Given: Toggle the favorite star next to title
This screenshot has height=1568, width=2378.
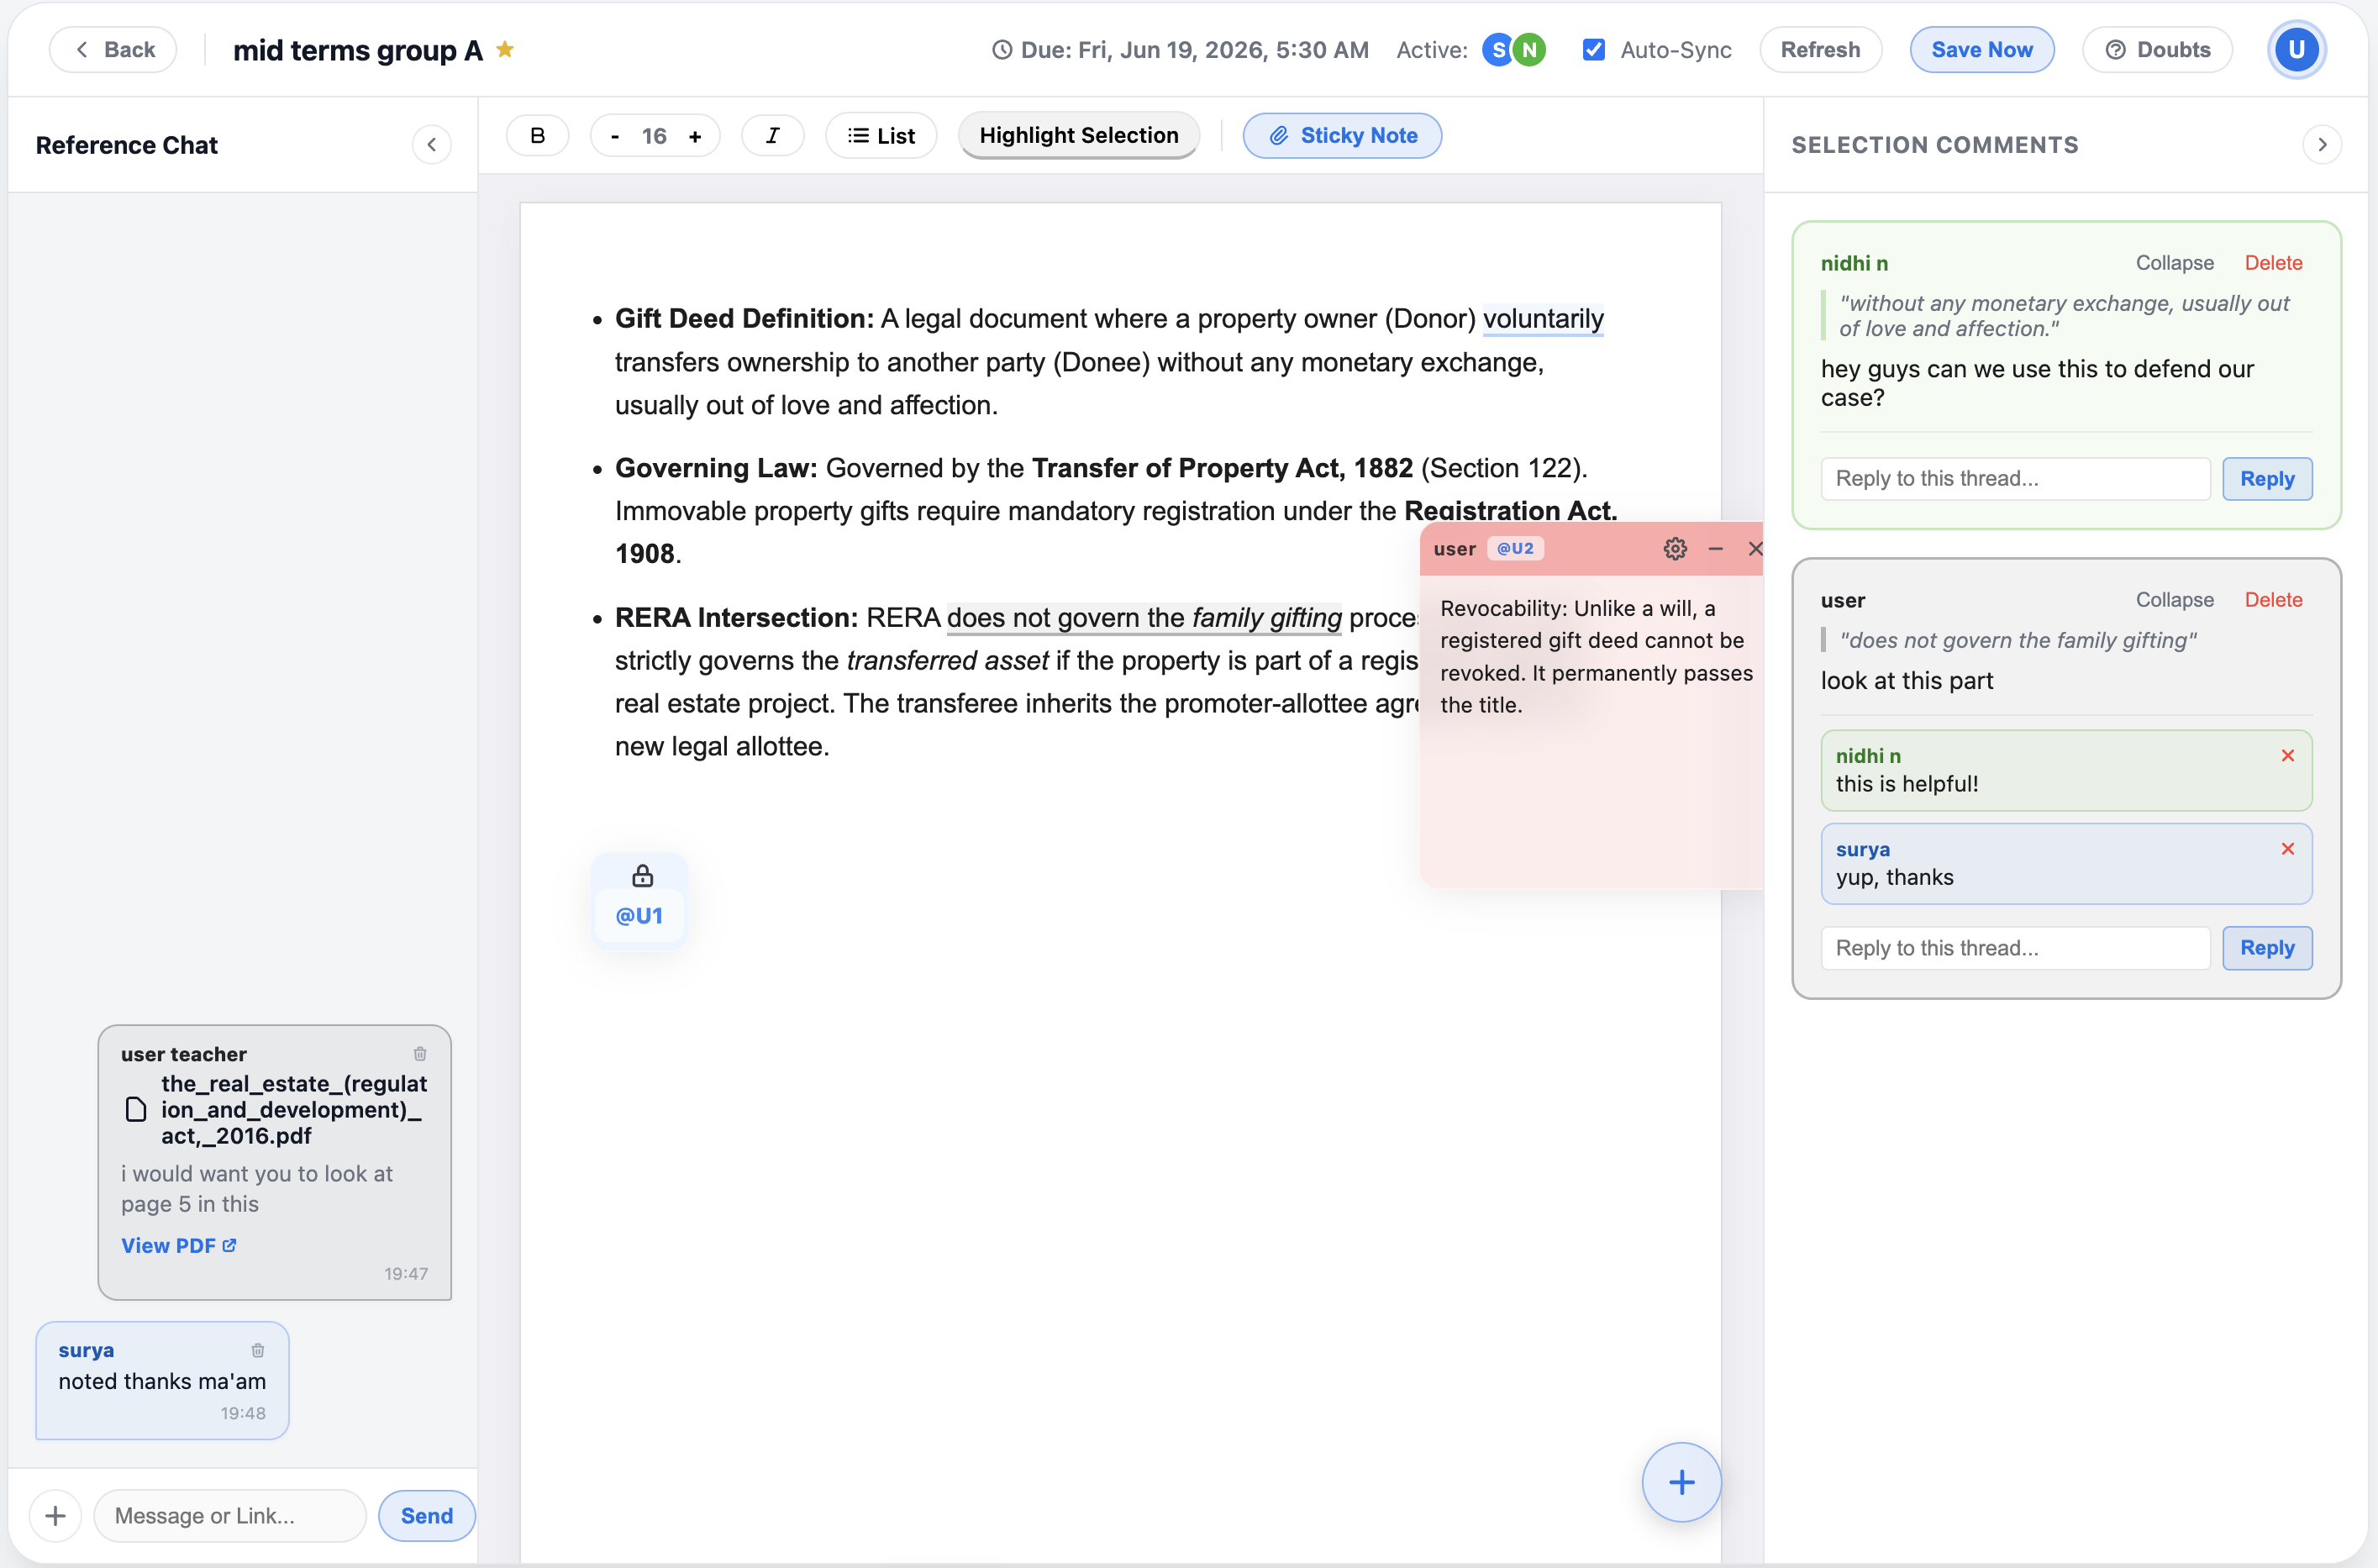Looking at the screenshot, I should 505,49.
